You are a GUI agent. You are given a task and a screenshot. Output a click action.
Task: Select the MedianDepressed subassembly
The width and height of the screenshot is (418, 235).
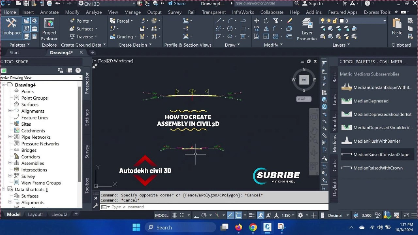point(371,101)
